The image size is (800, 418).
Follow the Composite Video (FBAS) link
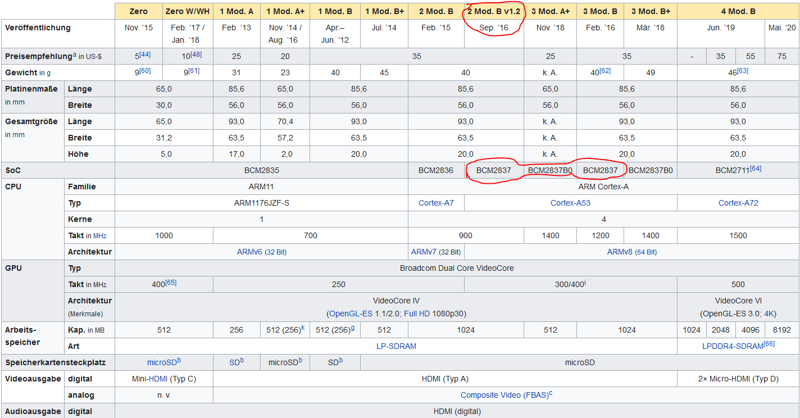tap(504, 395)
